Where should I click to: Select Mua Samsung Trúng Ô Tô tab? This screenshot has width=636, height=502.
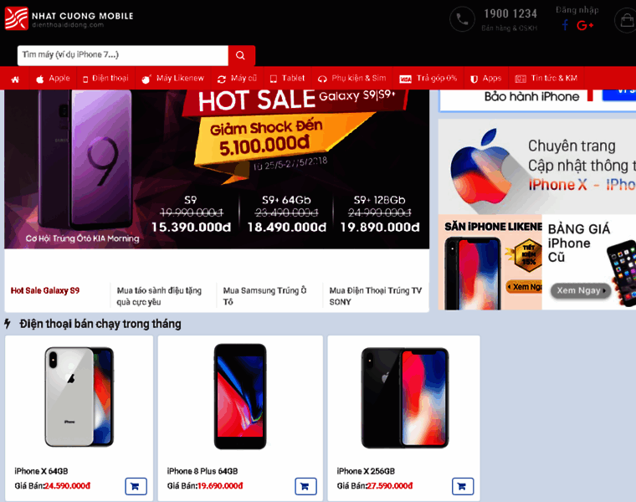pos(265,296)
